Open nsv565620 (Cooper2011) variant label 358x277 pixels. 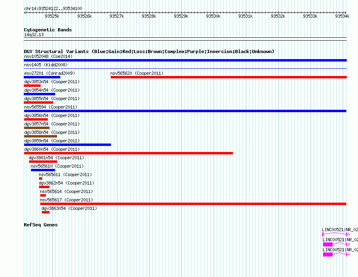coord(137,73)
